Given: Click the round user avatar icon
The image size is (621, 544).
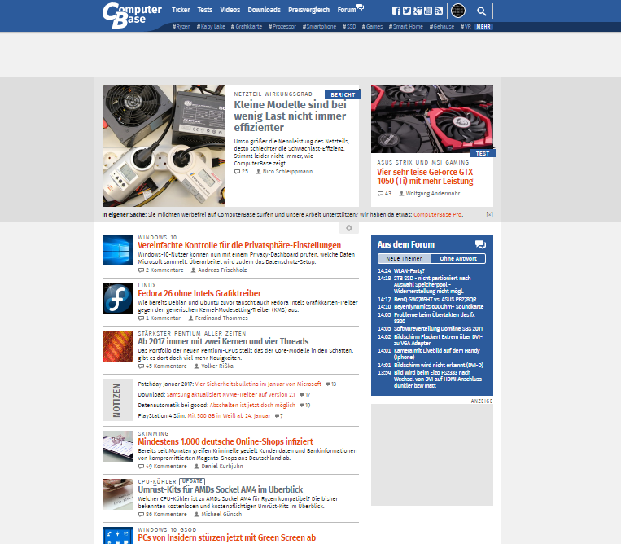Looking at the screenshot, I should click(x=458, y=11).
